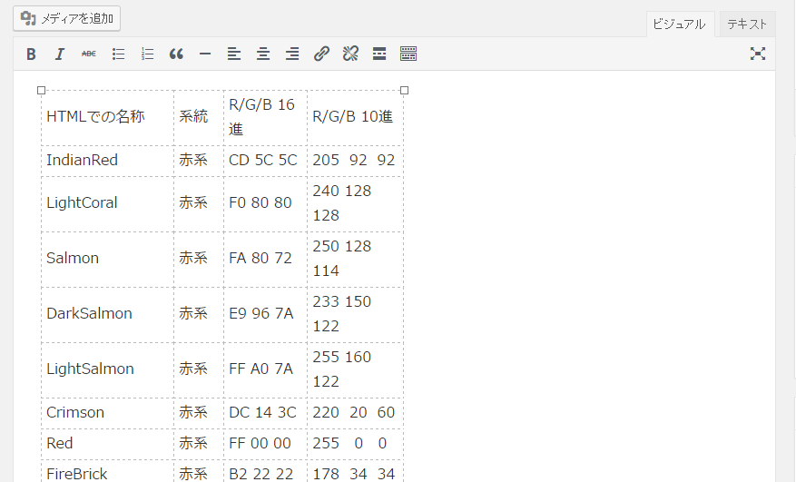Image resolution: width=796 pixels, height=482 pixels.
Task: Remove link with the unlink icon
Action: point(350,54)
